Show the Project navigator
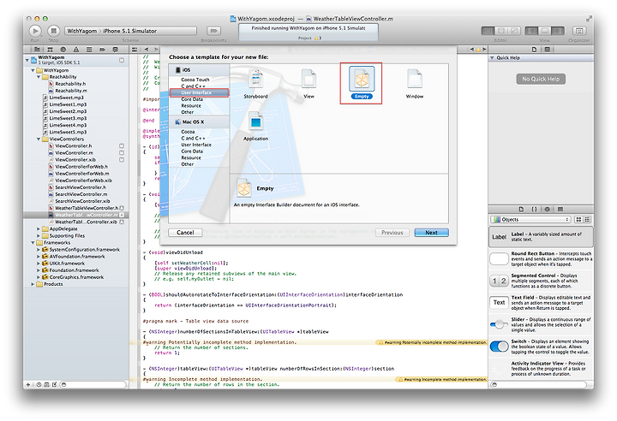This screenshot has width=617, height=421. point(37,50)
